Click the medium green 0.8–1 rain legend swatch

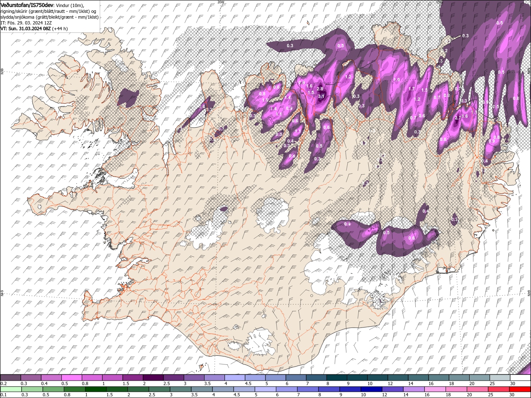click(x=75, y=389)
